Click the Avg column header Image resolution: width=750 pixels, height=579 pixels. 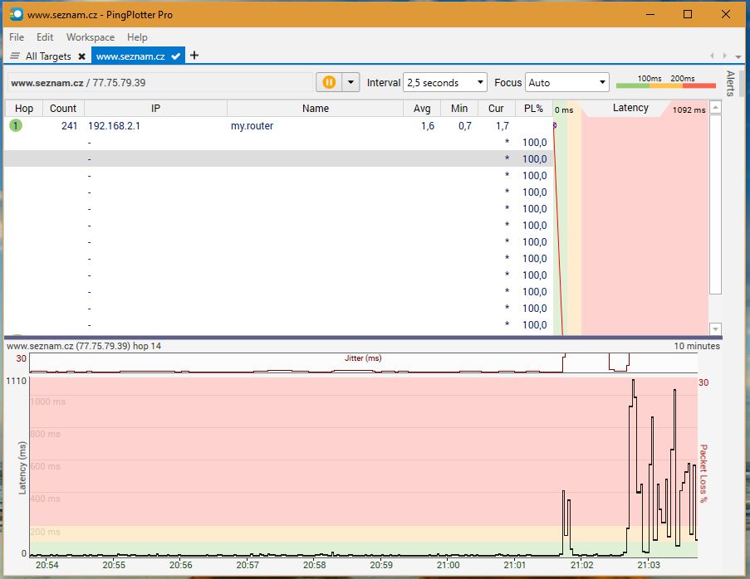[x=422, y=109]
